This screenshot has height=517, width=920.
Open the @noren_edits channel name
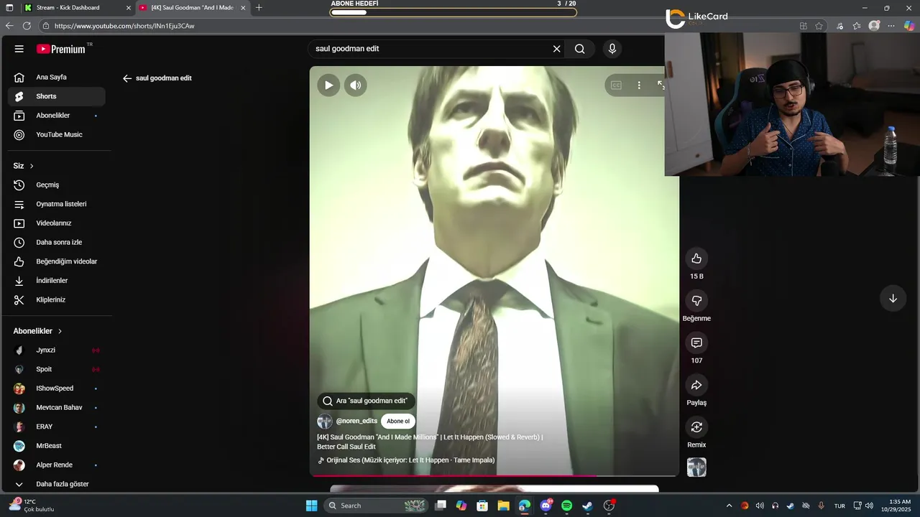pos(356,421)
